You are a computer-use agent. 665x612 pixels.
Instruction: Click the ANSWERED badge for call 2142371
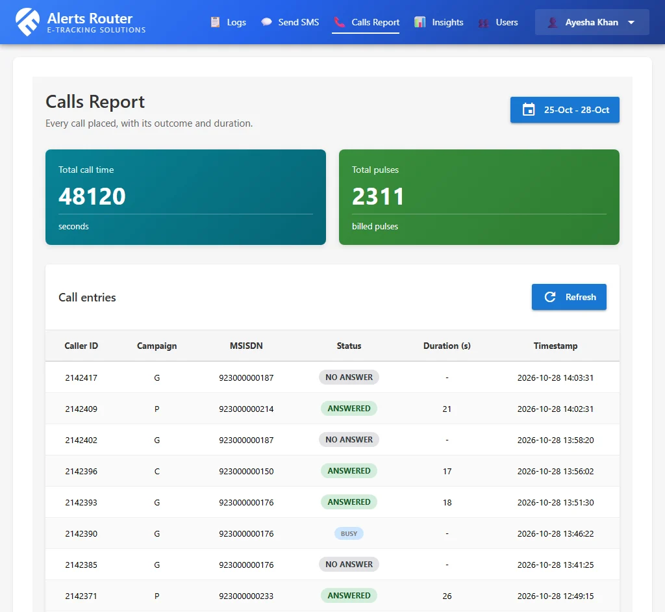(x=349, y=596)
